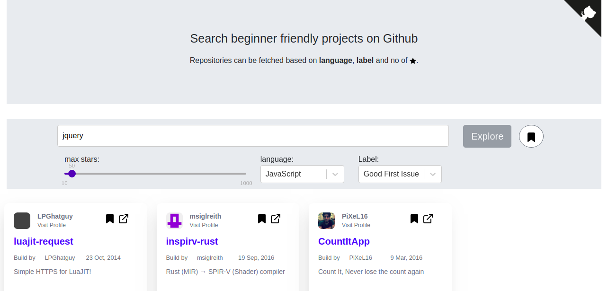Open the CountItApp project page
The height and width of the screenshot is (291, 608).
click(344, 241)
